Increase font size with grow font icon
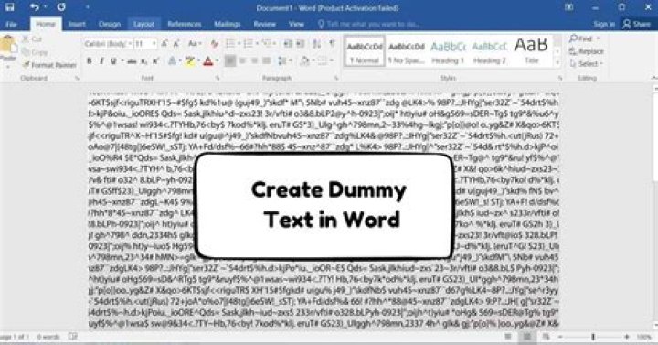 point(164,44)
